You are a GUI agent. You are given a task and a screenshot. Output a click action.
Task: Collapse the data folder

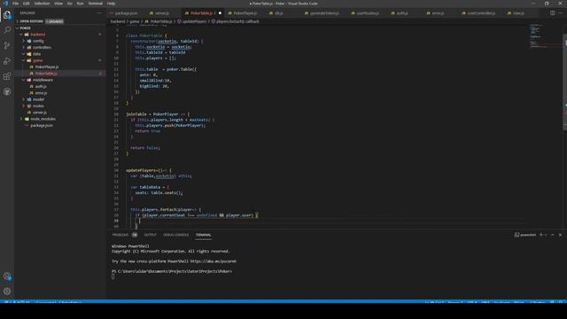click(36, 54)
